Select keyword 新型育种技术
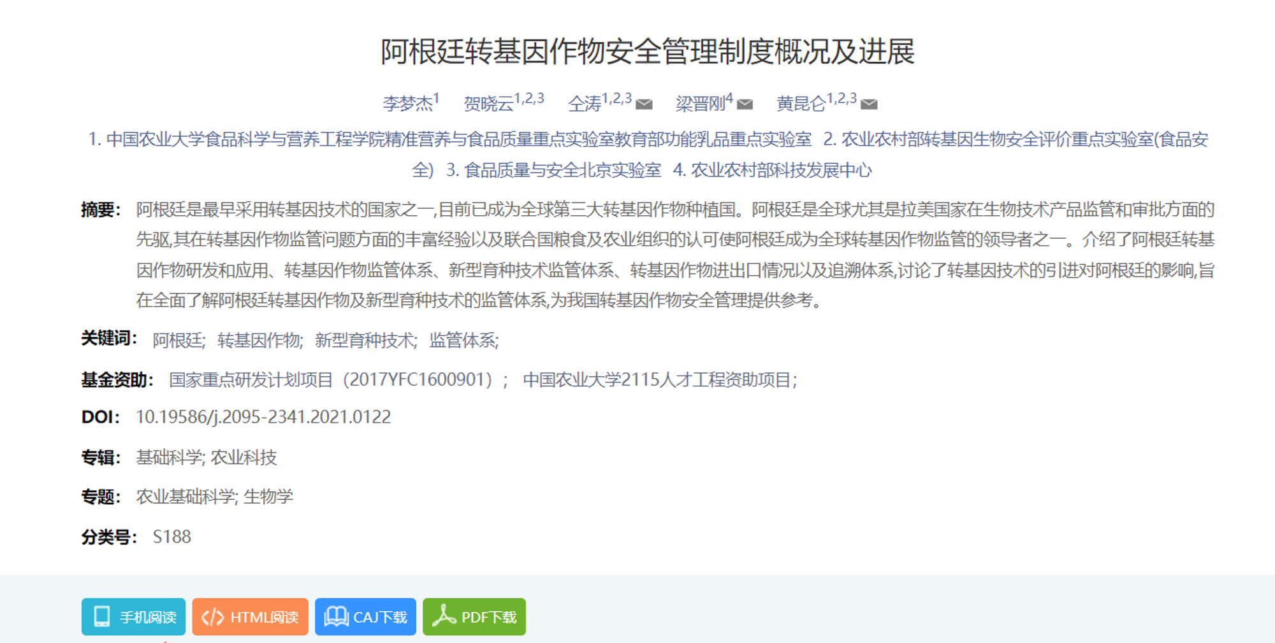The height and width of the screenshot is (643, 1275). pyautogui.click(x=365, y=341)
